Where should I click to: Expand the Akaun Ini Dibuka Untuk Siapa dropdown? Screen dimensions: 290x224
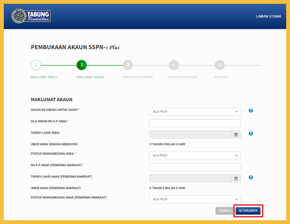(x=195, y=112)
